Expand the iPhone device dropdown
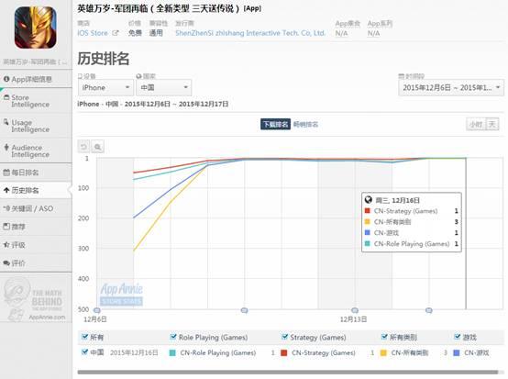This screenshot has width=508, height=379. (x=105, y=87)
